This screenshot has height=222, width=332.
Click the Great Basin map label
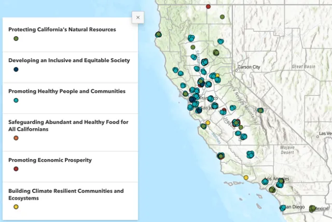pos(302,66)
